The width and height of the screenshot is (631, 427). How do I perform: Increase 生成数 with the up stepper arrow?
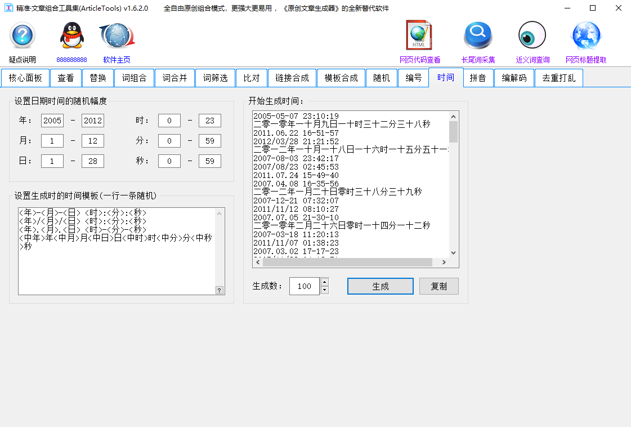[324, 282]
